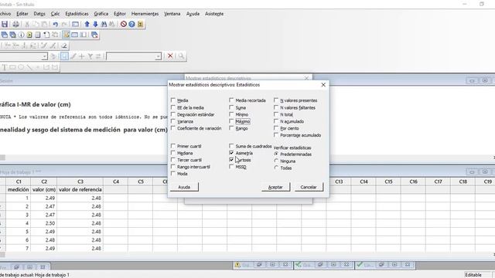Viewport: 495px width, 278px height.
Task: Enable the Mediana checkbox
Action: tap(173, 153)
